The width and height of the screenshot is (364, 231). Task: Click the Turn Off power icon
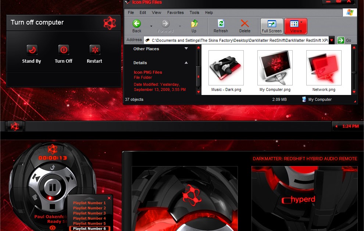[x=64, y=50]
